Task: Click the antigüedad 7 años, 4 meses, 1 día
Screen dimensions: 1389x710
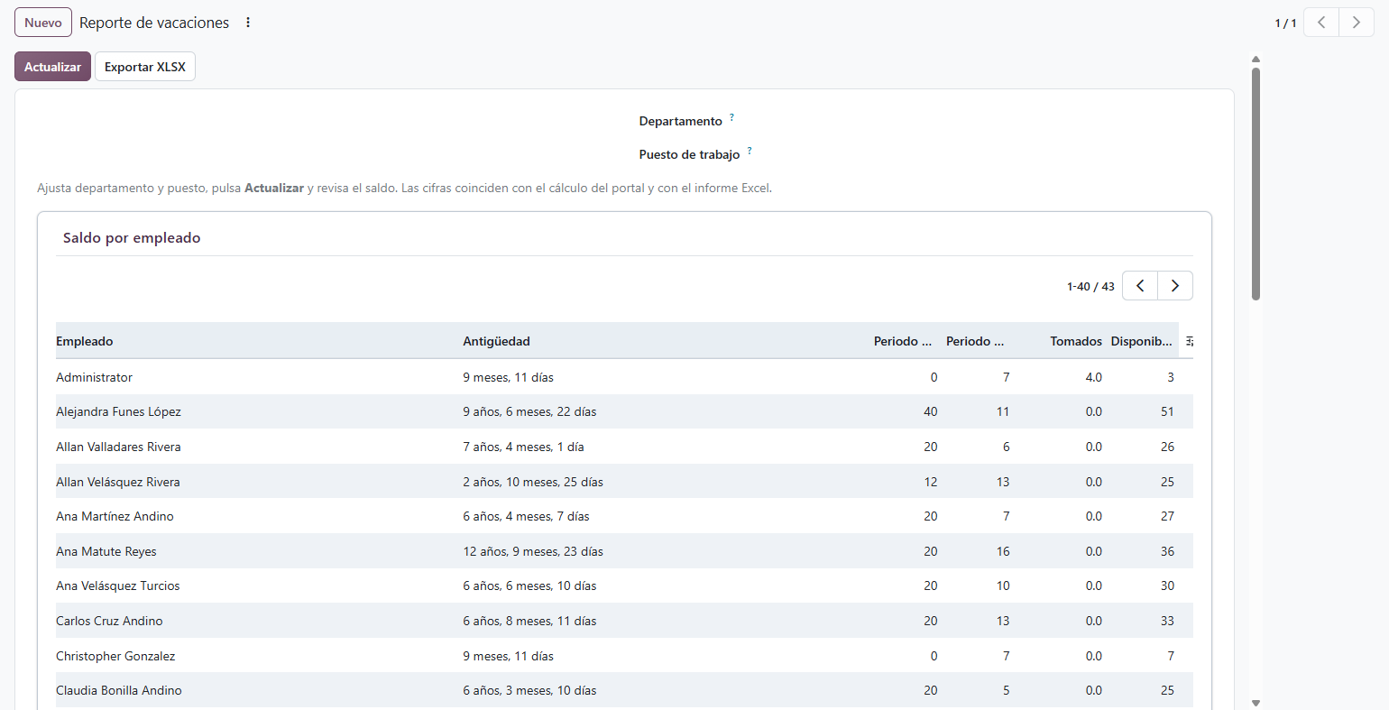Action: [523, 447]
